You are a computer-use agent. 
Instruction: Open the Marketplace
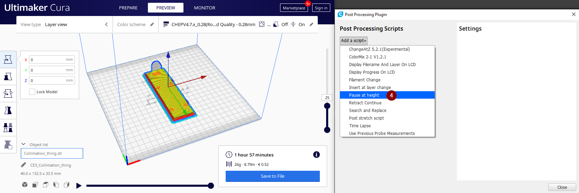point(294,8)
